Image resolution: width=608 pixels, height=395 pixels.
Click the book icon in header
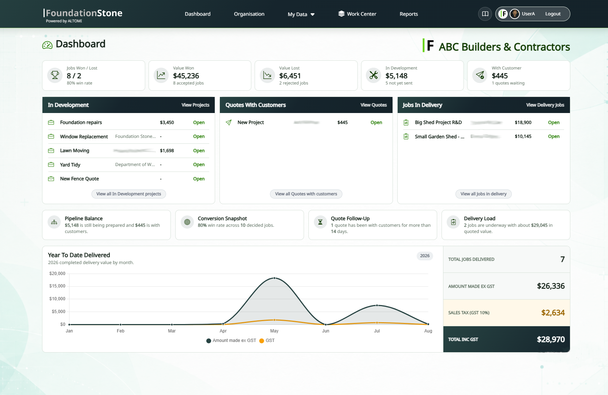pos(485,14)
